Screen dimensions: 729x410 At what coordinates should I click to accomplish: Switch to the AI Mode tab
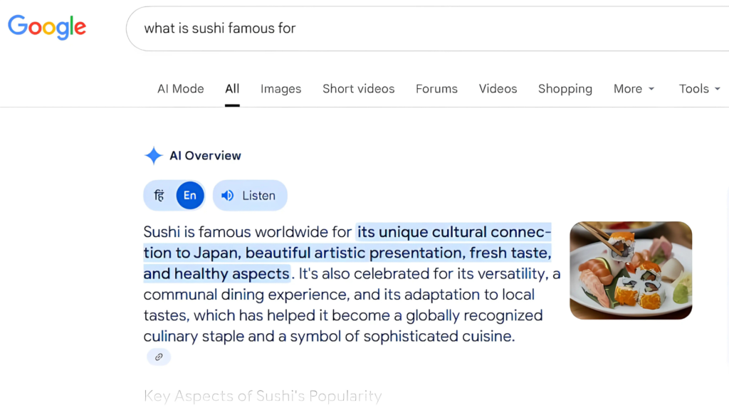[180, 89]
